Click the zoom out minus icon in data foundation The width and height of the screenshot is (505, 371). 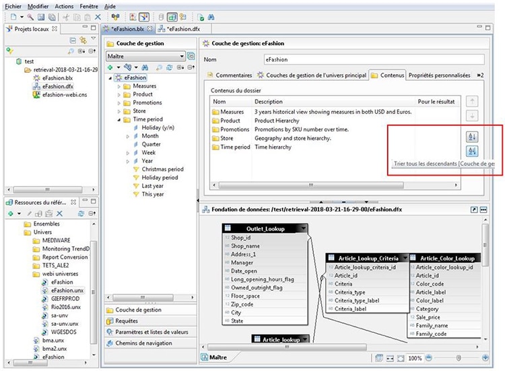click(x=429, y=358)
